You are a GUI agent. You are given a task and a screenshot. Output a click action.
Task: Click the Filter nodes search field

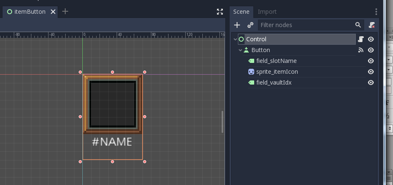306,25
